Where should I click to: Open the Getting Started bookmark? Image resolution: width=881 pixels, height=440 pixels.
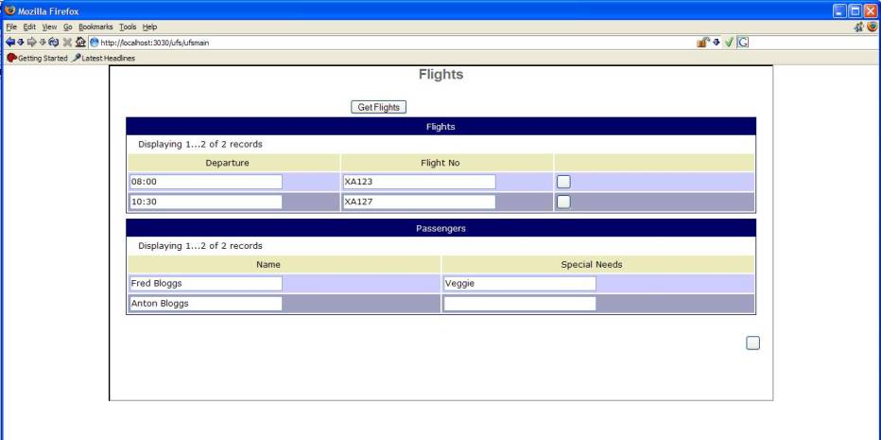point(37,58)
